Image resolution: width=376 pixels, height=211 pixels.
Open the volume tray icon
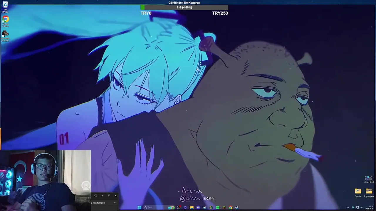click(x=361, y=207)
